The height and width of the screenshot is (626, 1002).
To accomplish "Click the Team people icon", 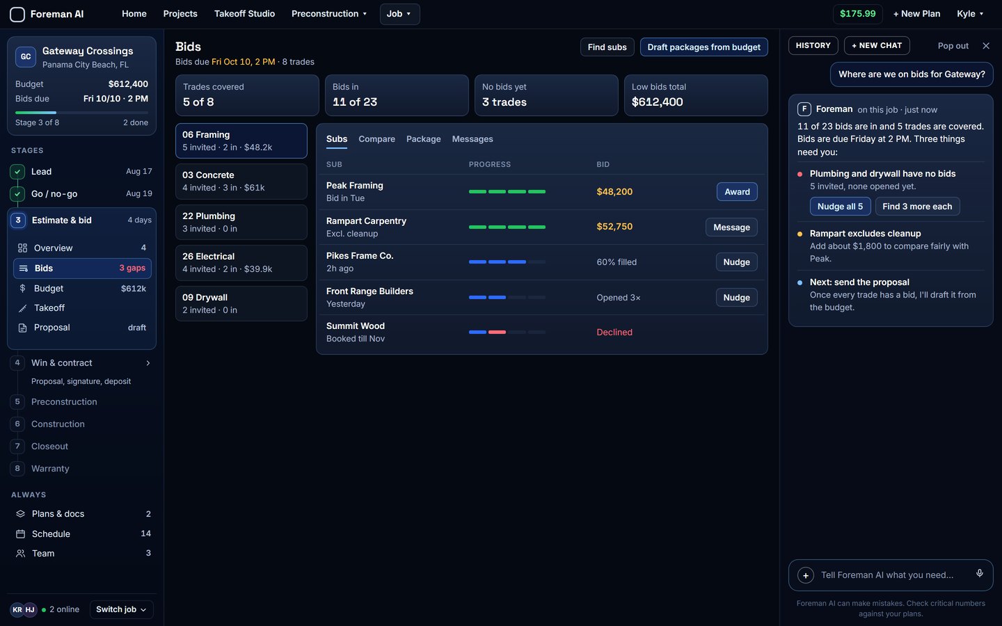I will (x=20, y=554).
